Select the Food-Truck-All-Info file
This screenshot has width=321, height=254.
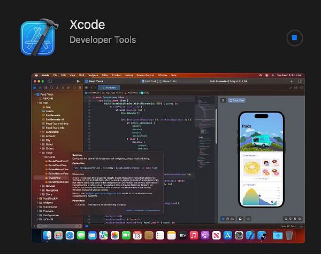click(55, 123)
